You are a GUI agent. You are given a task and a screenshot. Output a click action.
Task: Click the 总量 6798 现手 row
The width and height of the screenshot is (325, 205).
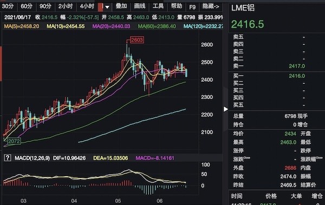[277, 116]
